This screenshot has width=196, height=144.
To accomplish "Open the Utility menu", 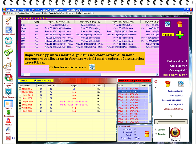I will [44, 13].
